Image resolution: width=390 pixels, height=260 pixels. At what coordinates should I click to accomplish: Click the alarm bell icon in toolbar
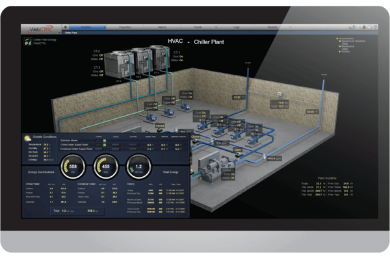tap(364, 27)
